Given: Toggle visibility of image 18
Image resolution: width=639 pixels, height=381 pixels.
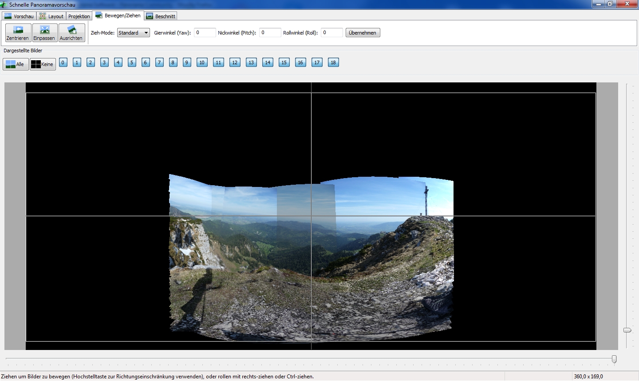Looking at the screenshot, I should 333,62.
